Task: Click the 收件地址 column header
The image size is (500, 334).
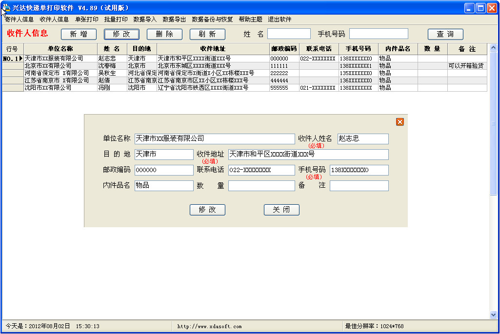Action: 213,49
